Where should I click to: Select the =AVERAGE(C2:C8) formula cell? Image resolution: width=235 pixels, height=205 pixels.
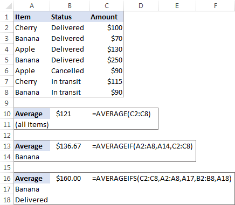coord(121,114)
